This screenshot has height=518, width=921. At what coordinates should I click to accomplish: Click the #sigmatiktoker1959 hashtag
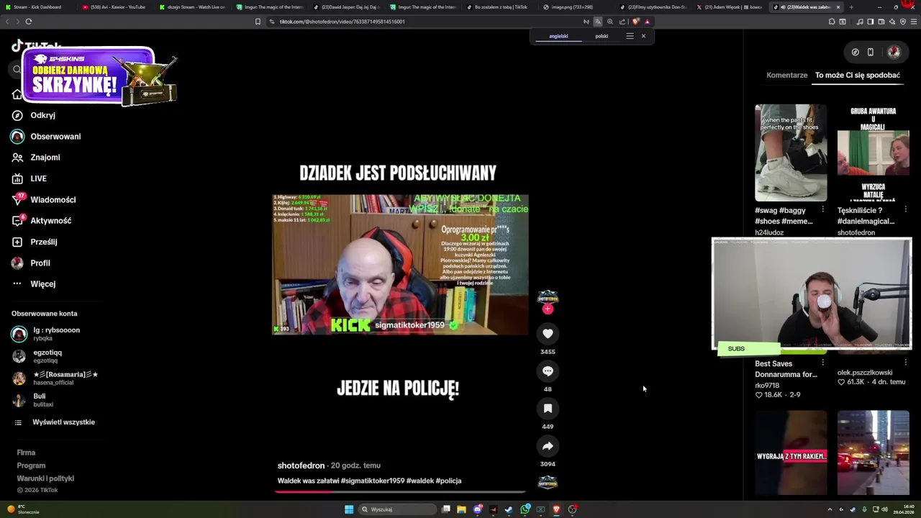[x=373, y=481]
